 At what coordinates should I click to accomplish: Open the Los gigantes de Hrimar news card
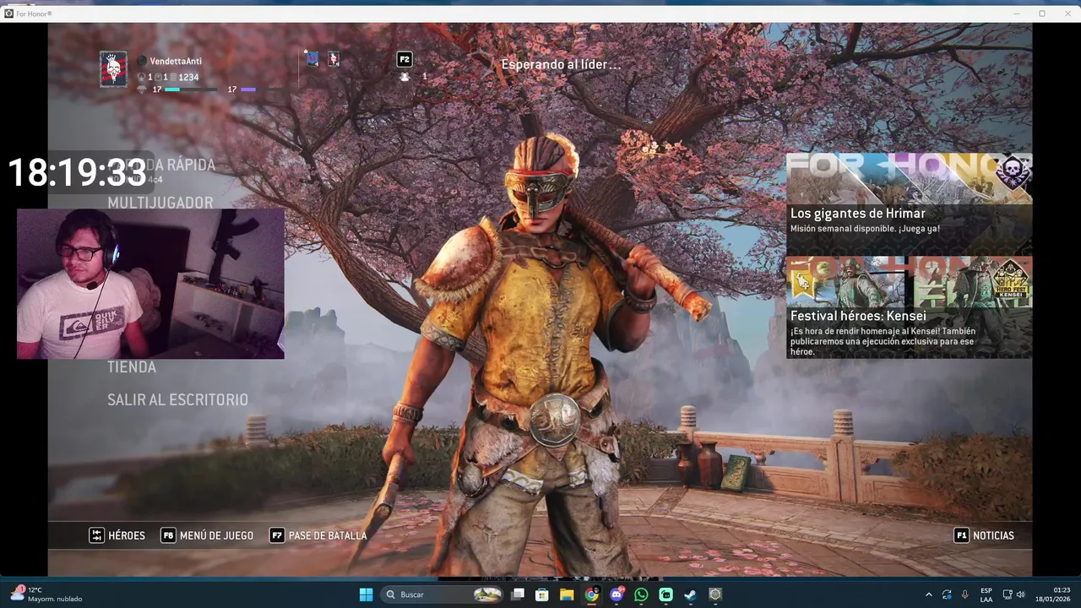click(909, 204)
